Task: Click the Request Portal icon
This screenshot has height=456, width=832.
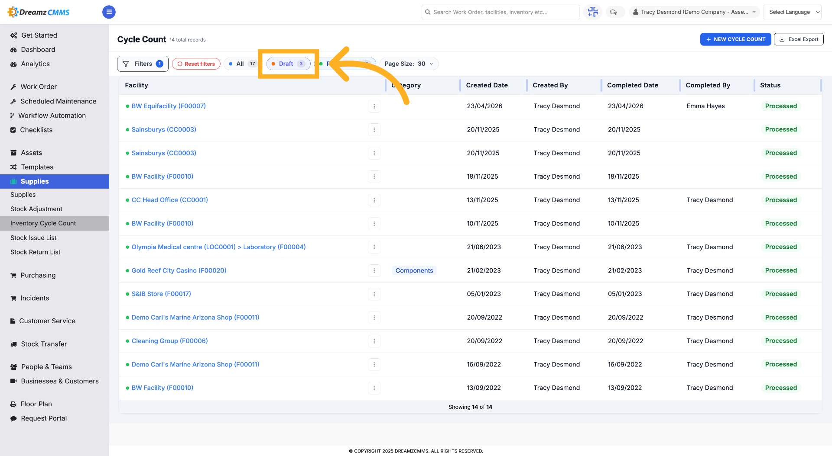Action: point(13,418)
